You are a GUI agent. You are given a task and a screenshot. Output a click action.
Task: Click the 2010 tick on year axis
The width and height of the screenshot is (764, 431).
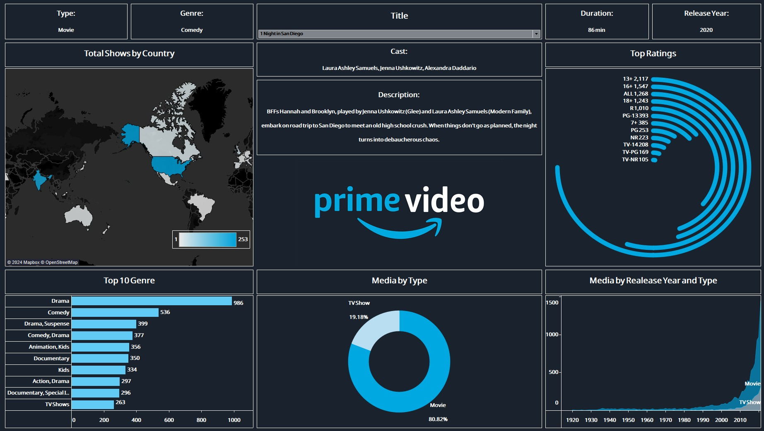click(x=740, y=420)
